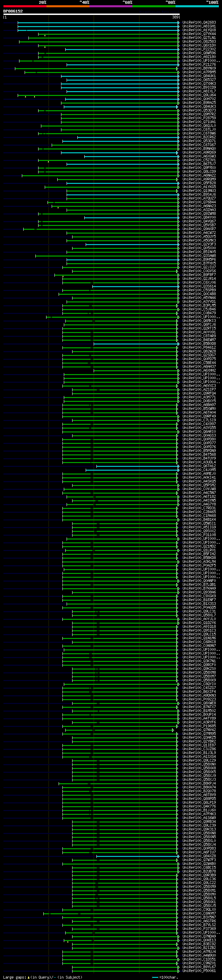The width and height of the screenshot is (222, 980).
Task: Click the cyan alignment bar for UniRef100_Q3S614
Action: (x=136, y=286)
